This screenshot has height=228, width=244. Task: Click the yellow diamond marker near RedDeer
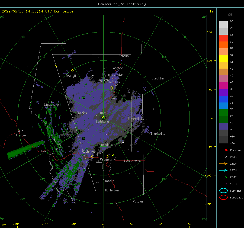112,88
